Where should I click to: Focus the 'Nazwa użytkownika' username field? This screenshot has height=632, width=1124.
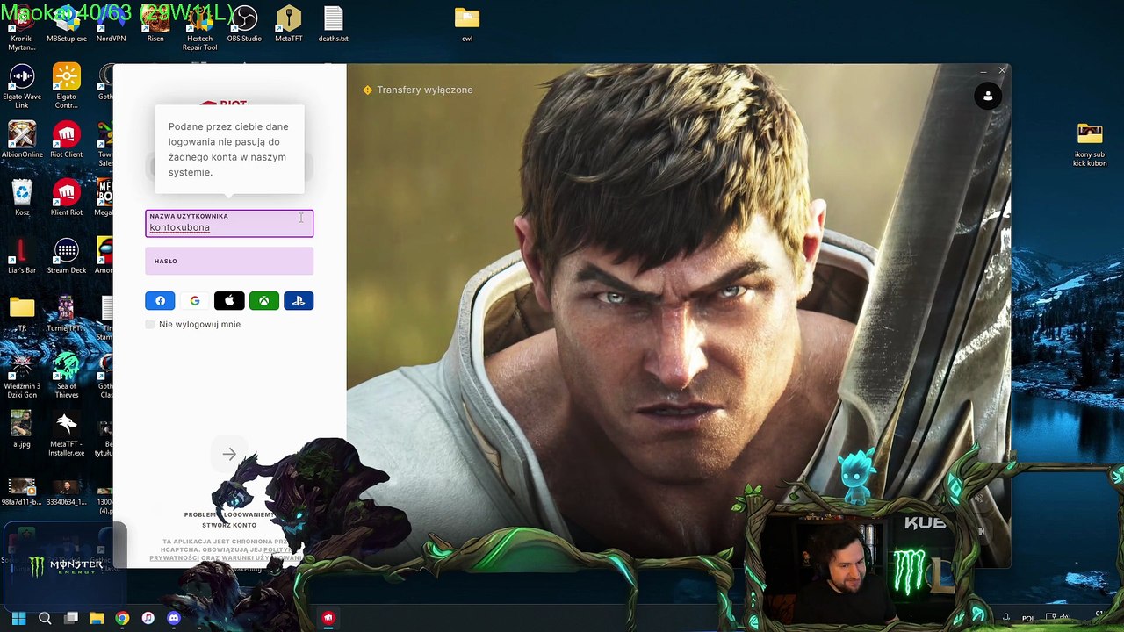tap(229, 223)
